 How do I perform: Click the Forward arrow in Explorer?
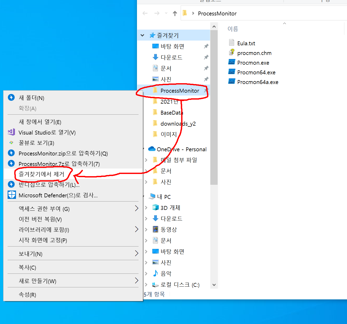(x=157, y=13)
